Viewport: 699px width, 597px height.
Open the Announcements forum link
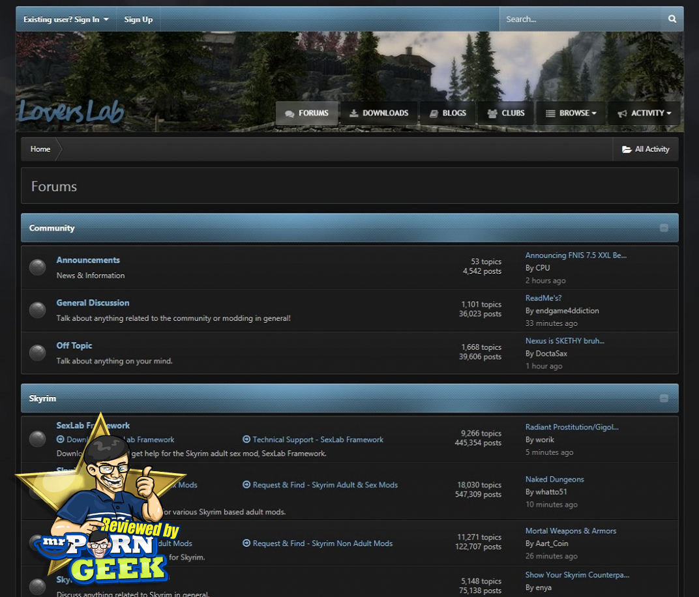click(88, 260)
